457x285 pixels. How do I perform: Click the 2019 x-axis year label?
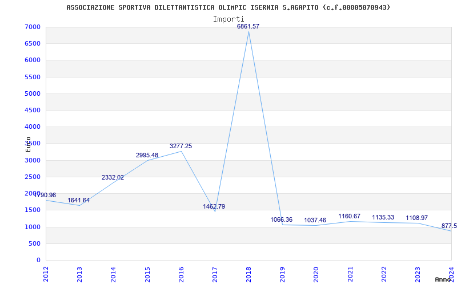click(x=282, y=274)
